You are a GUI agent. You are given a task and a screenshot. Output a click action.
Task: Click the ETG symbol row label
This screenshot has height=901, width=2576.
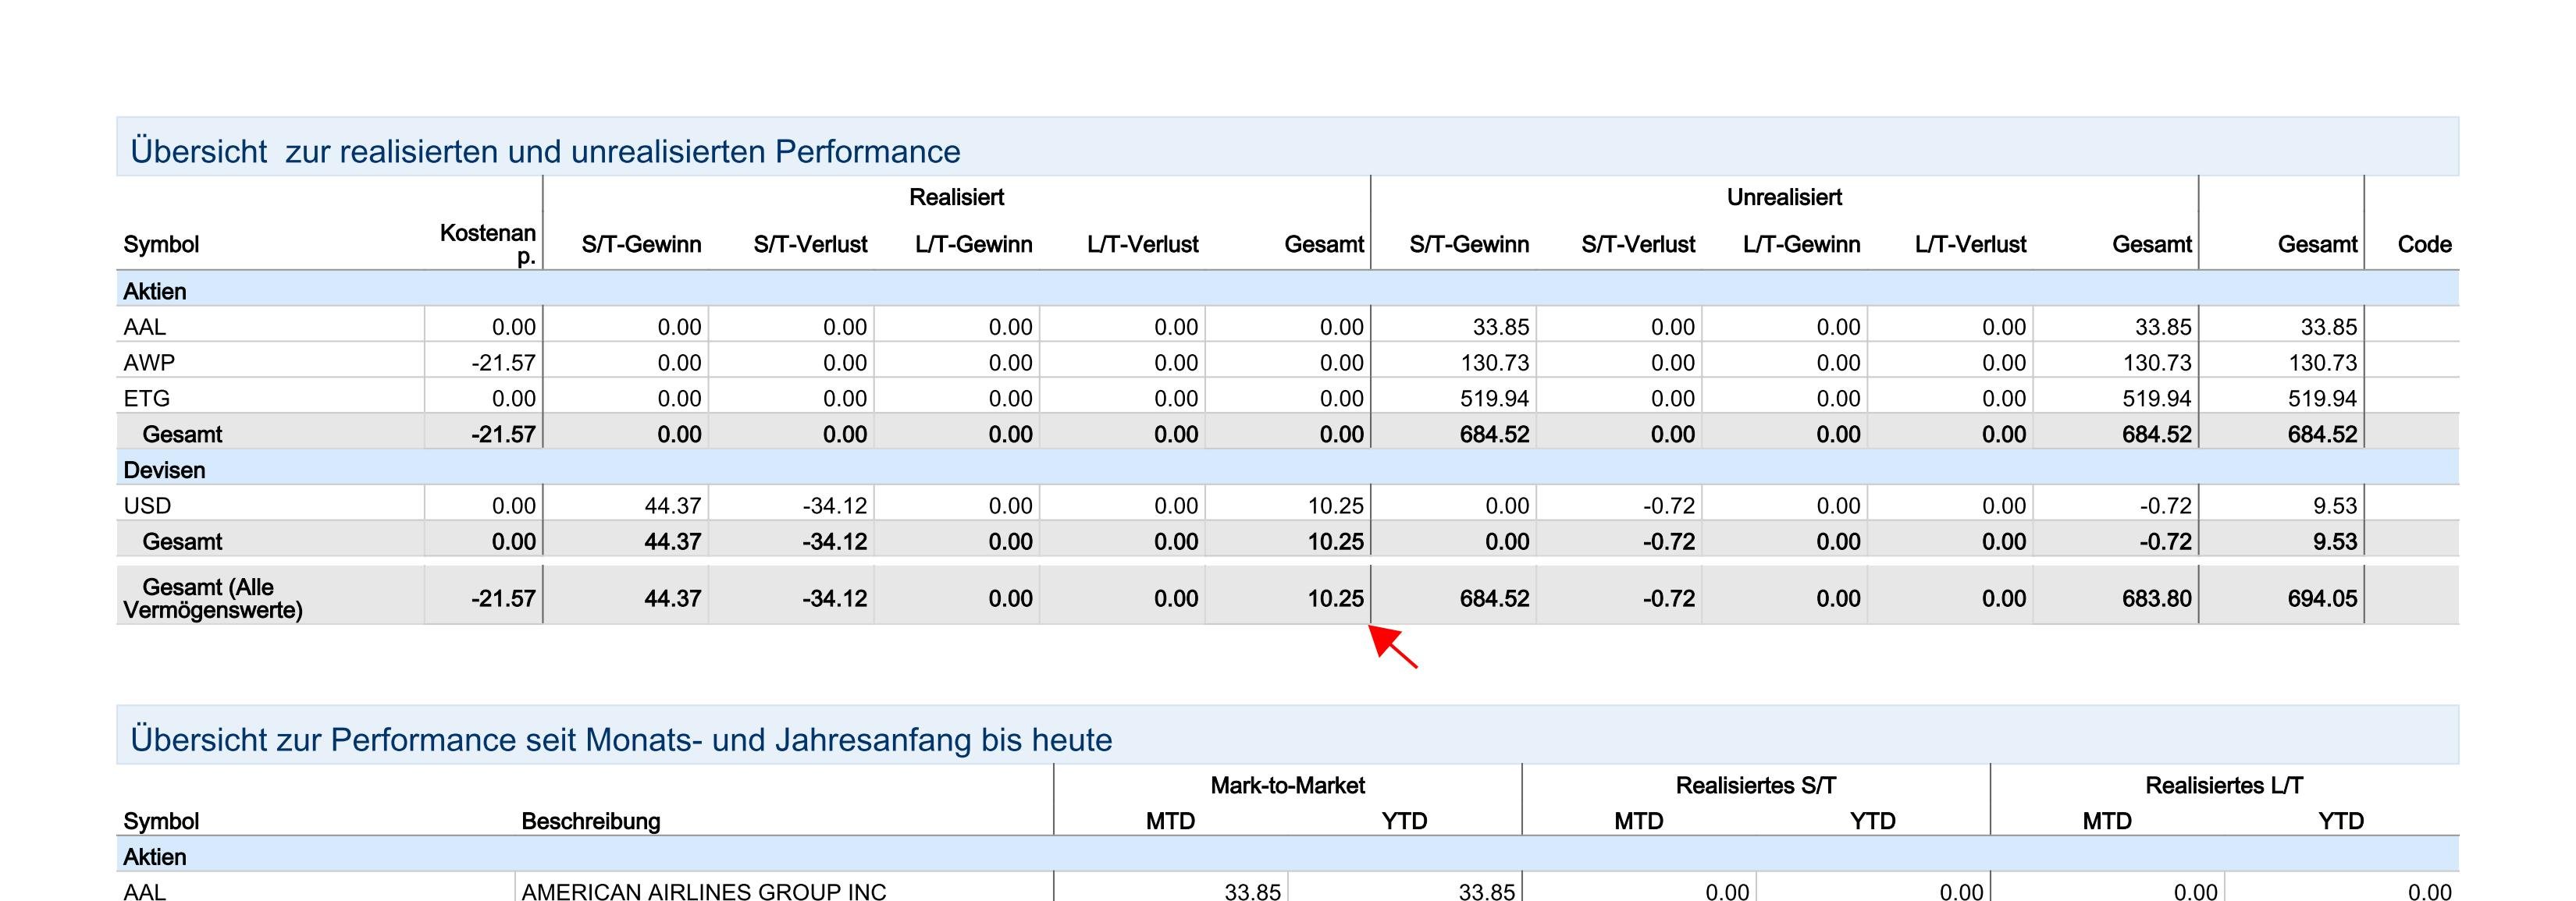(147, 399)
